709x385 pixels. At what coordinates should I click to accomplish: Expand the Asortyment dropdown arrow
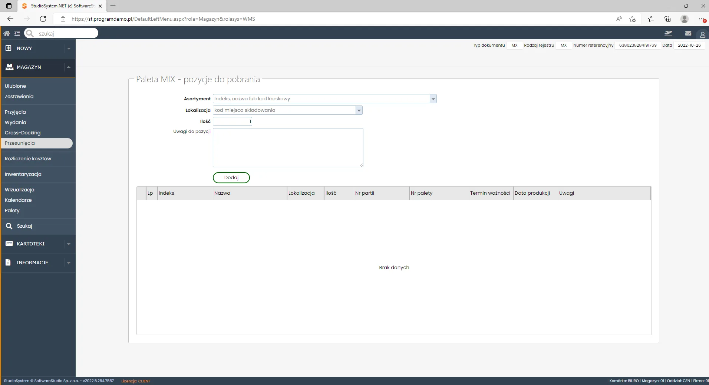coord(433,99)
